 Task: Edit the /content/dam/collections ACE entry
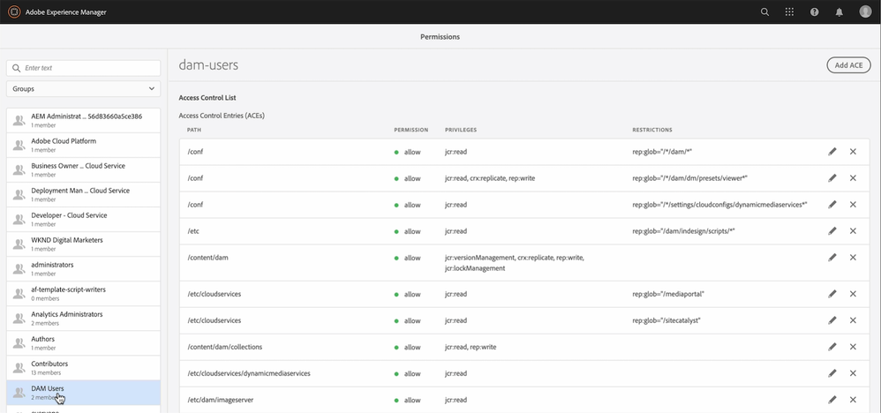(832, 347)
